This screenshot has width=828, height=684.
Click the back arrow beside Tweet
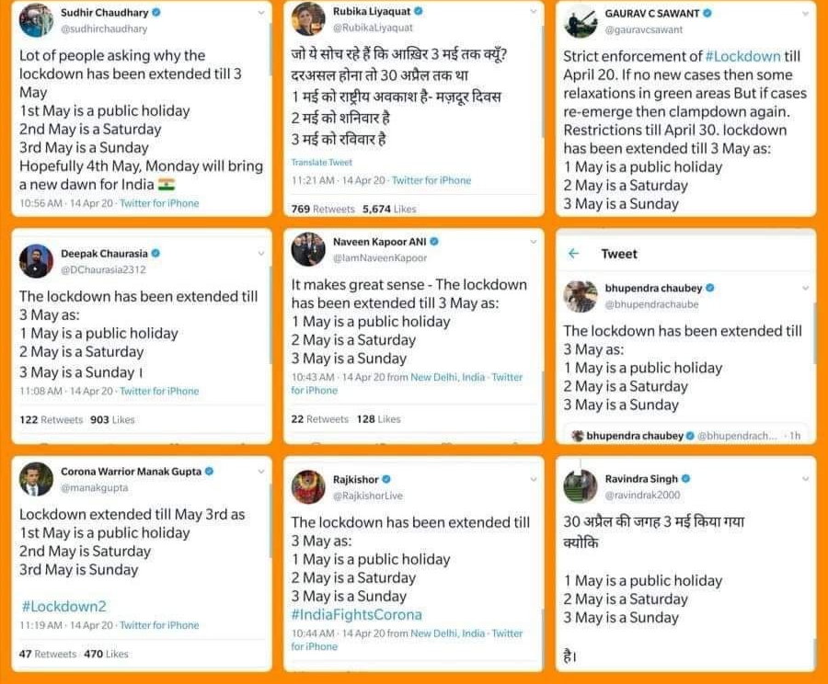574,254
